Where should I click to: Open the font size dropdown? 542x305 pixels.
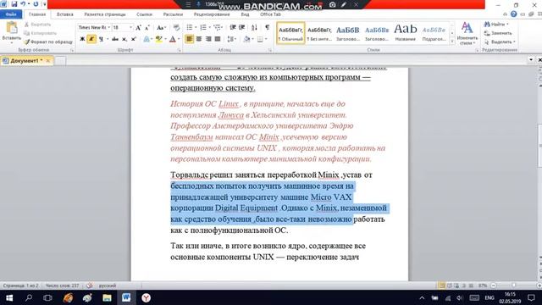tap(130, 27)
